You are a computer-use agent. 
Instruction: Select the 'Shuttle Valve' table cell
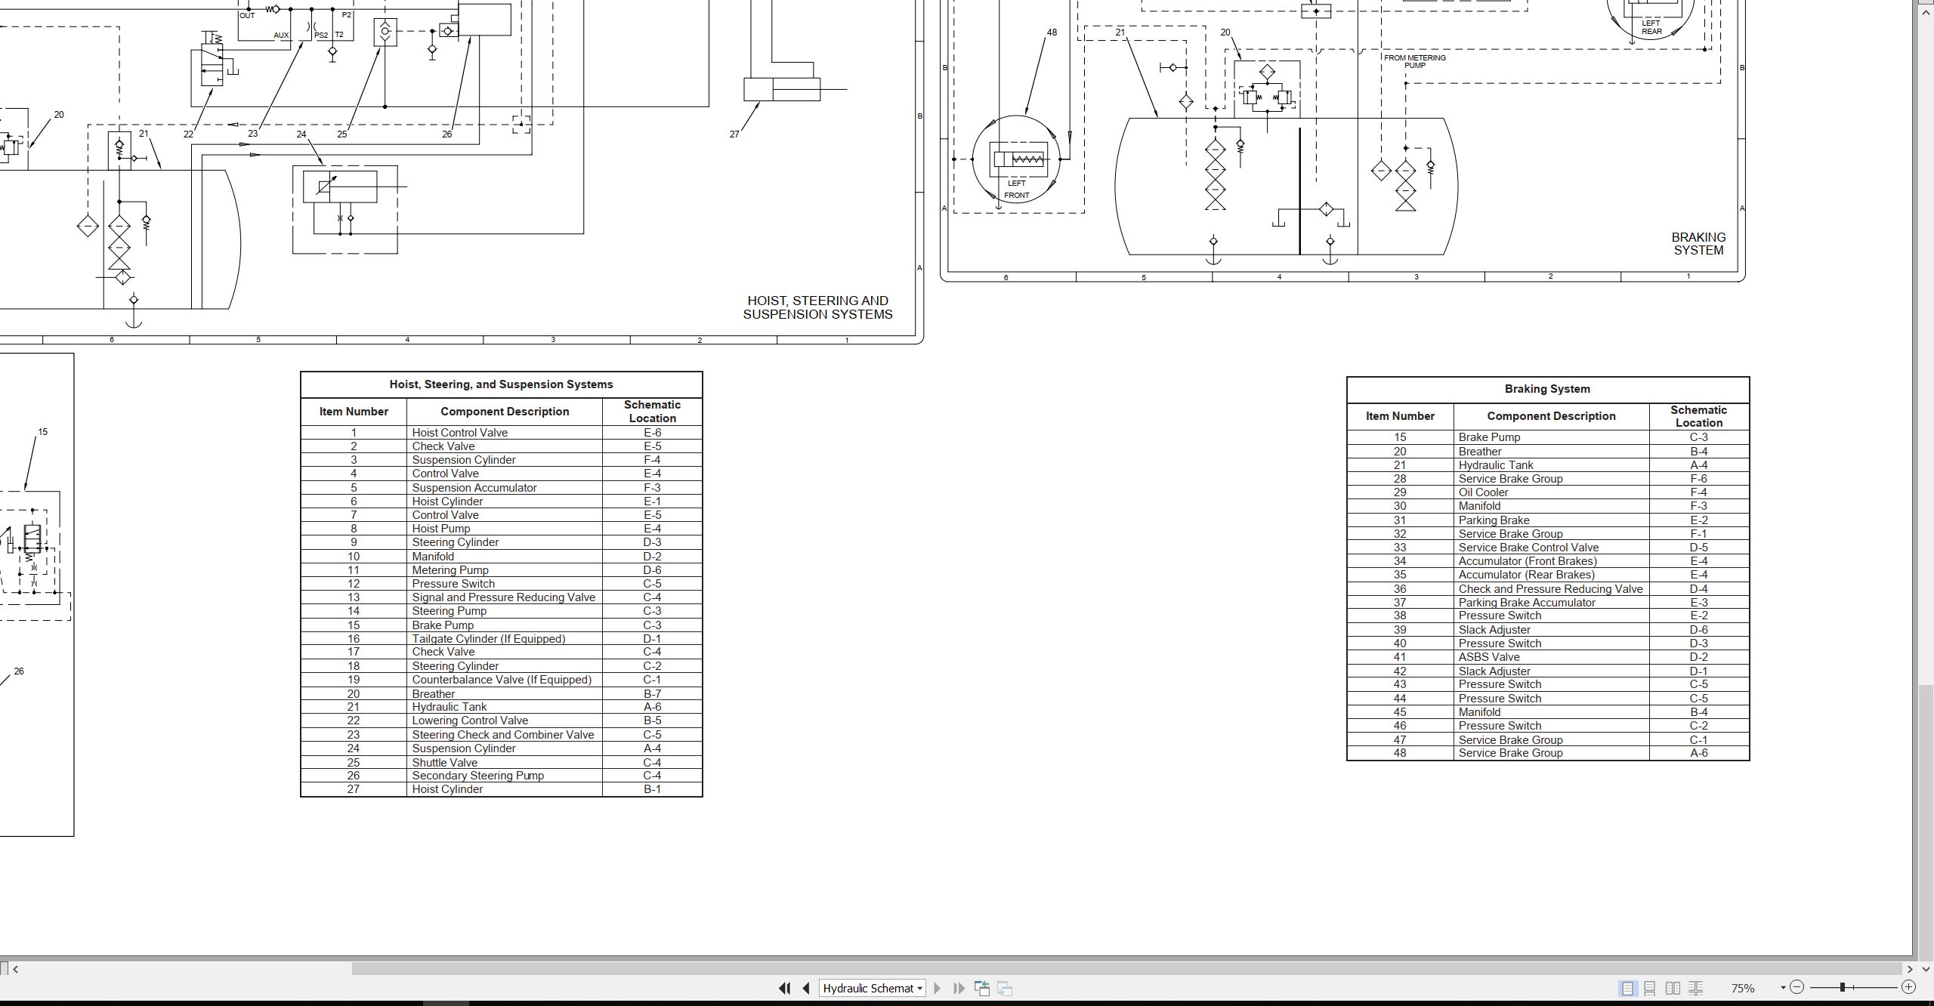click(x=505, y=763)
